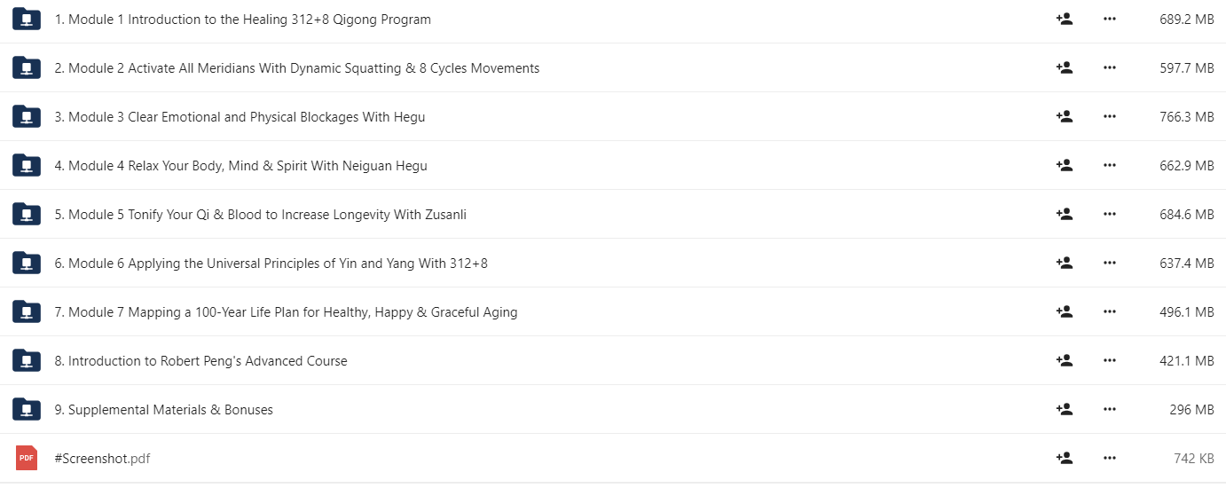Viewport: 1226px width, 488px height.
Task: Open three-dot menu for Module 1
Action: click(1109, 19)
